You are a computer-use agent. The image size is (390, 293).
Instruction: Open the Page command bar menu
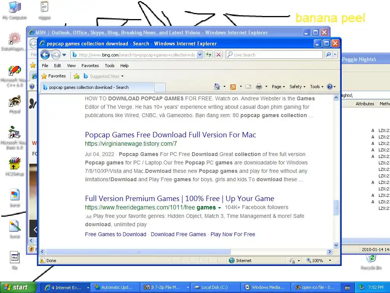tap(278, 87)
